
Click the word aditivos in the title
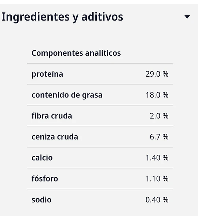(x=102, y=17)
